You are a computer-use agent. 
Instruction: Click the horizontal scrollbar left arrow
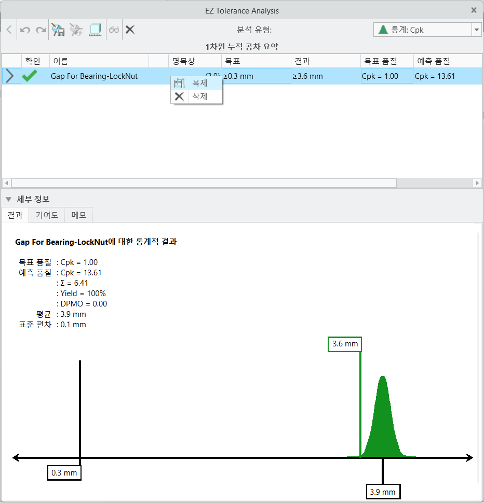pyautogui.click(x=6, y=183)
